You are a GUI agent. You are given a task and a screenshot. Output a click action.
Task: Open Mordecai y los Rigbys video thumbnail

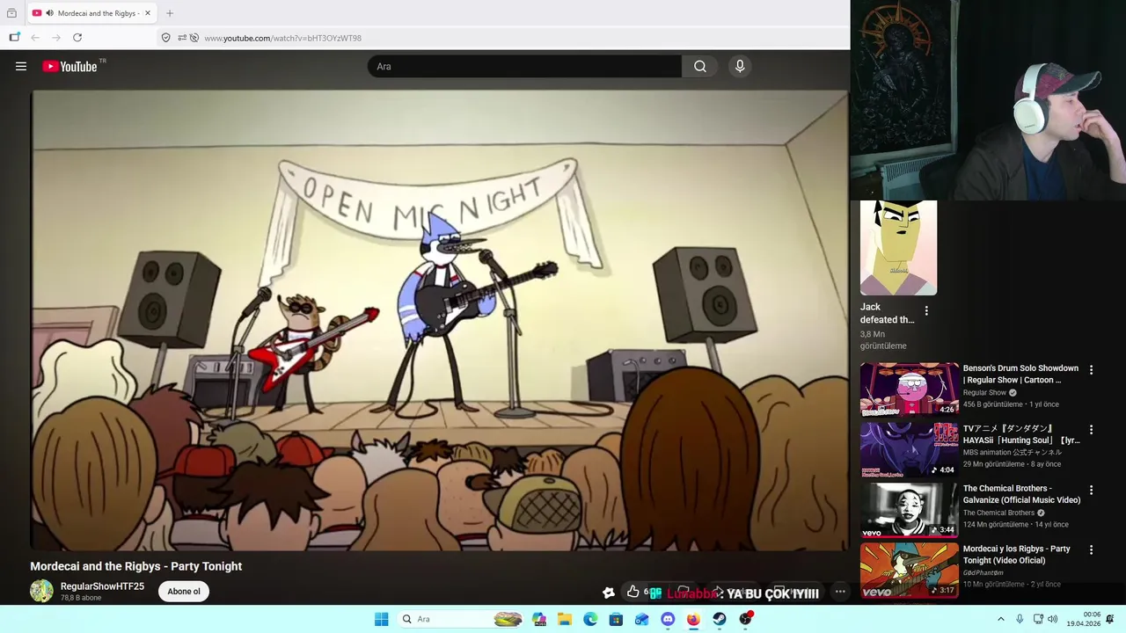point(910,570)
